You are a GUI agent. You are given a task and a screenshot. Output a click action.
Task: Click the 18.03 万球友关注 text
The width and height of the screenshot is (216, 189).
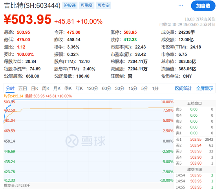(200, 19)
